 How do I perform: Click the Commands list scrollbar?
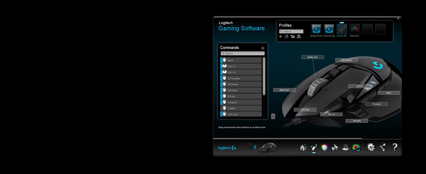pyautogui.click(x=264, y=76)
